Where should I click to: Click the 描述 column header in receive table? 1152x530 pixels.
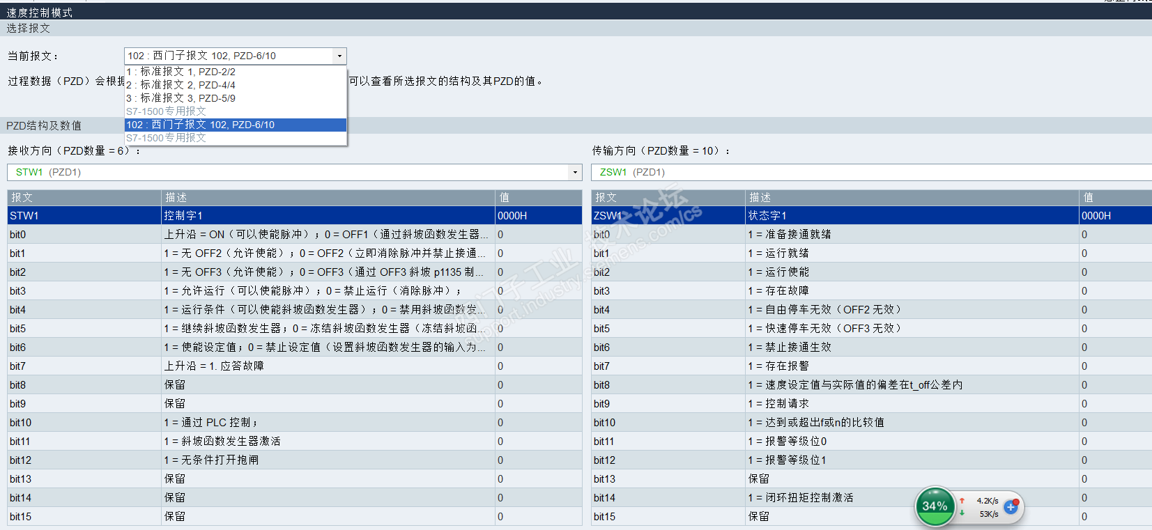coord(328,198)
